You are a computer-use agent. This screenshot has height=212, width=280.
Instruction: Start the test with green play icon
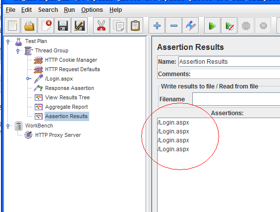[x=212, y=26]
